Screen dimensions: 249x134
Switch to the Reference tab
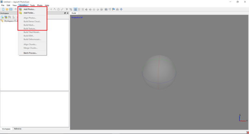(18, 129)
